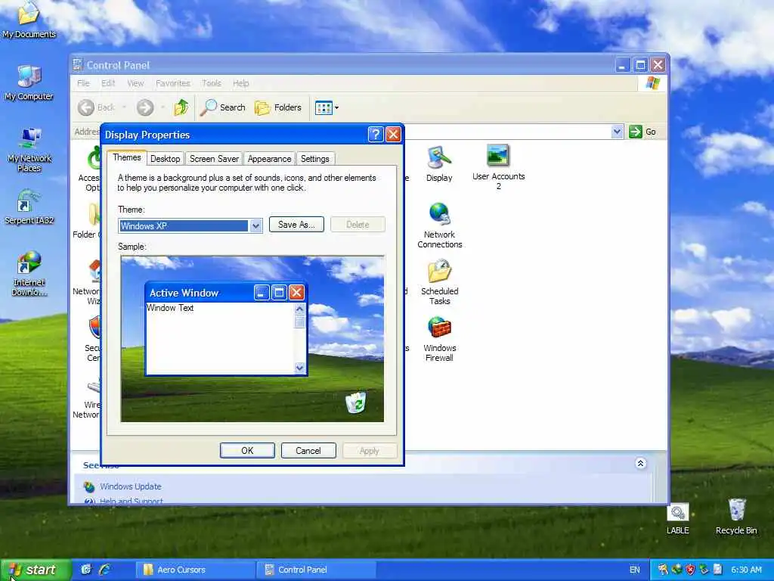
Task: Switch to the Settings tab
Action: click(x=314, y=159)
